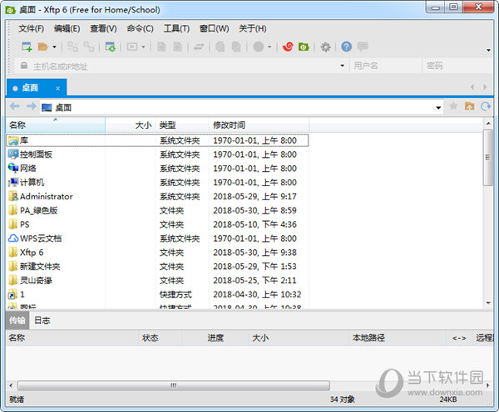This screenshot has height=412, width=499.
Task: Sort by the 大小 column header in file list
Action: [131, 125]
